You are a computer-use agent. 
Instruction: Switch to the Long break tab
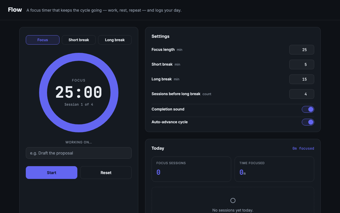click(115, 40)
